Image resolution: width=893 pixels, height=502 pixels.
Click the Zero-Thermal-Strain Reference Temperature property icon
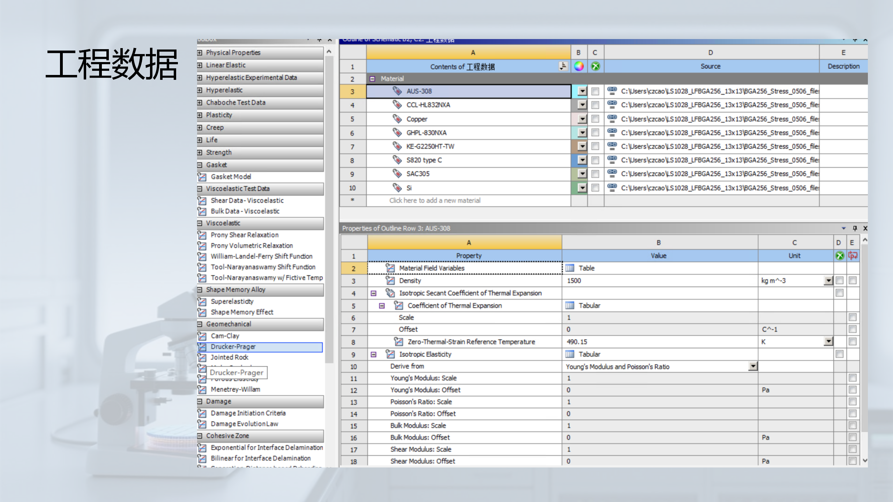[398, 342]
